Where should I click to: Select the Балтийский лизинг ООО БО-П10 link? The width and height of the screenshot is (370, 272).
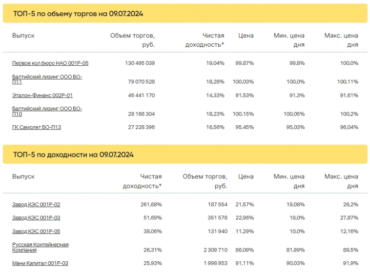coord(46,111)
